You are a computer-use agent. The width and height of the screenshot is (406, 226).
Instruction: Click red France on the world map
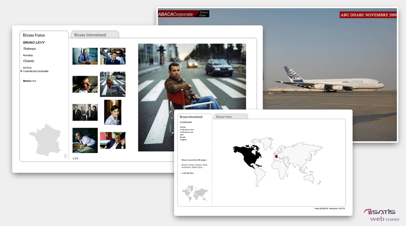276,157
